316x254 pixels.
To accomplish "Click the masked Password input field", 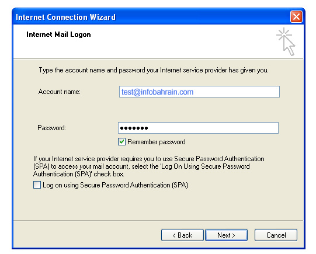I will tap(199, 128).
